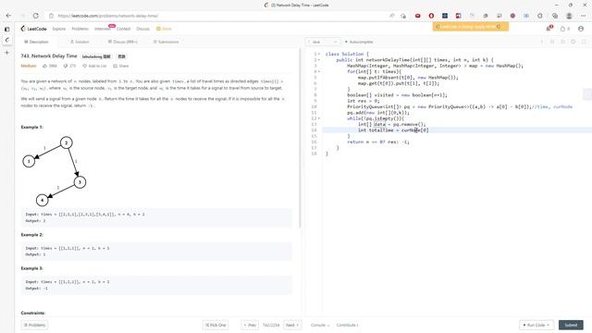Viewport: 592px width, 333px height.
Task: Click the orange premium banner
Action: 471,27
